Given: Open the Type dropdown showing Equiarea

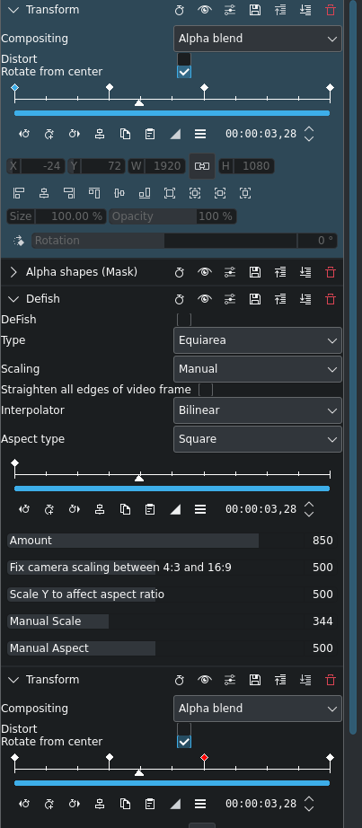Looking at the screenshot, I should click(x=258, y=340).
